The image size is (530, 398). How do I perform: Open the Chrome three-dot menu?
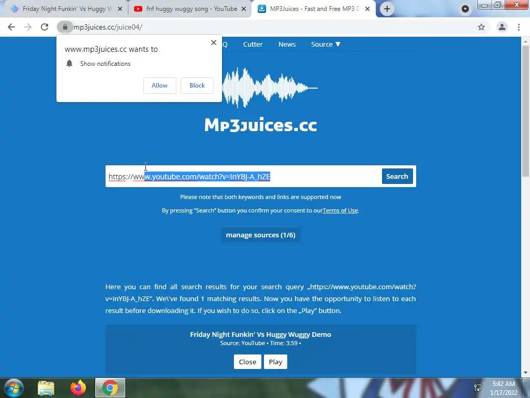pyautogui.click(x=519, y=27)
